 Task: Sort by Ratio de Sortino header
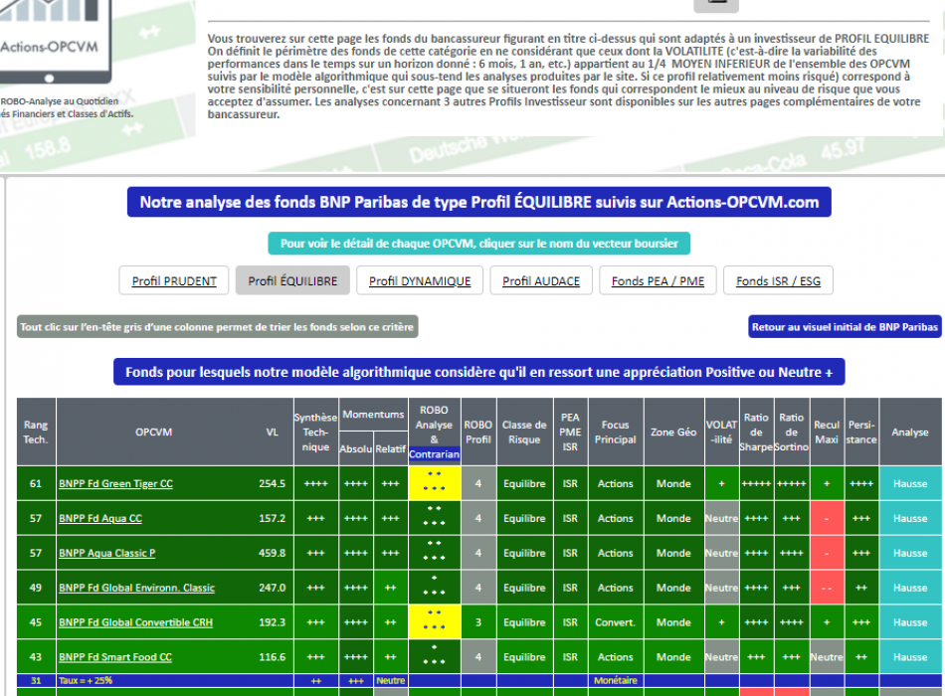point(792,432)
